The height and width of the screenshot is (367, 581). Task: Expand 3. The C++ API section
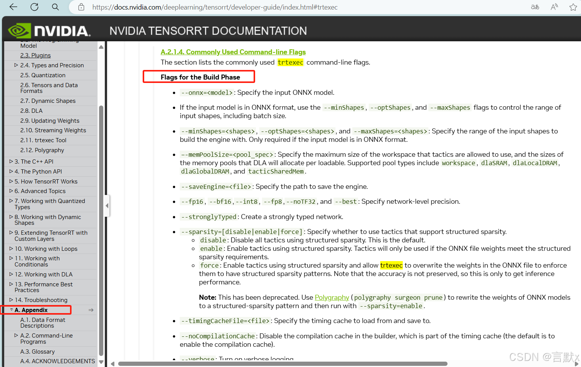(x=11, y=162)
